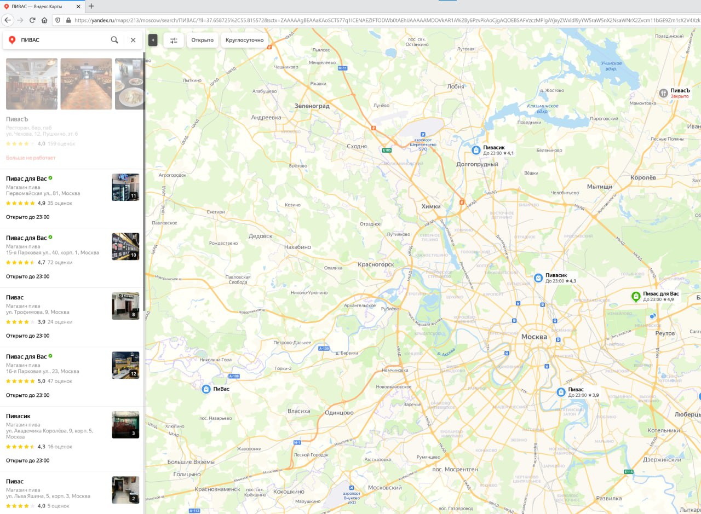Open thumbnail with 11 photos
The height and width of the screenshot is (514, 701).
coord(125,187)
